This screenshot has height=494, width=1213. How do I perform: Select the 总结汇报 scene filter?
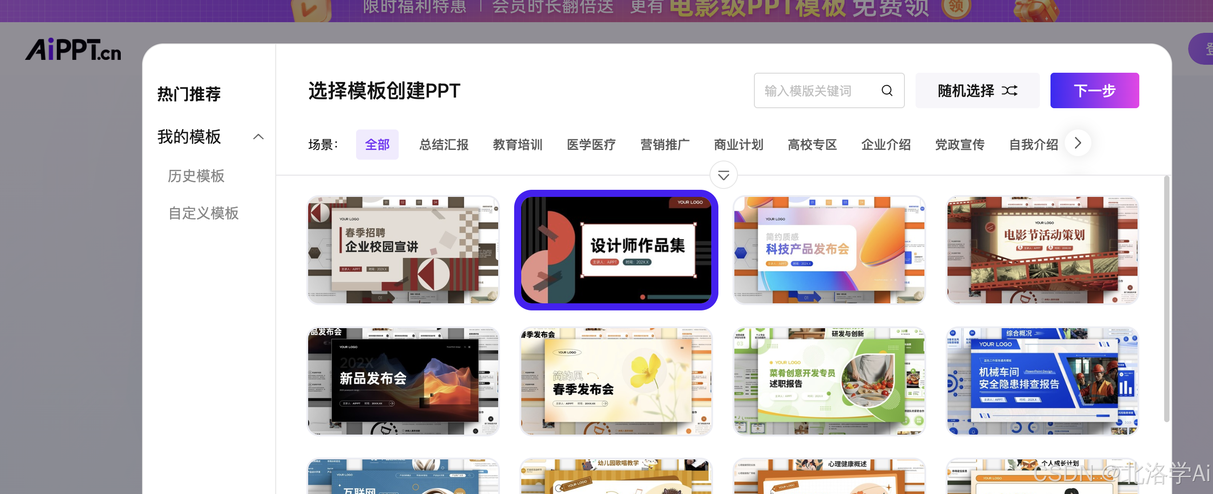[x=444, y=145]
